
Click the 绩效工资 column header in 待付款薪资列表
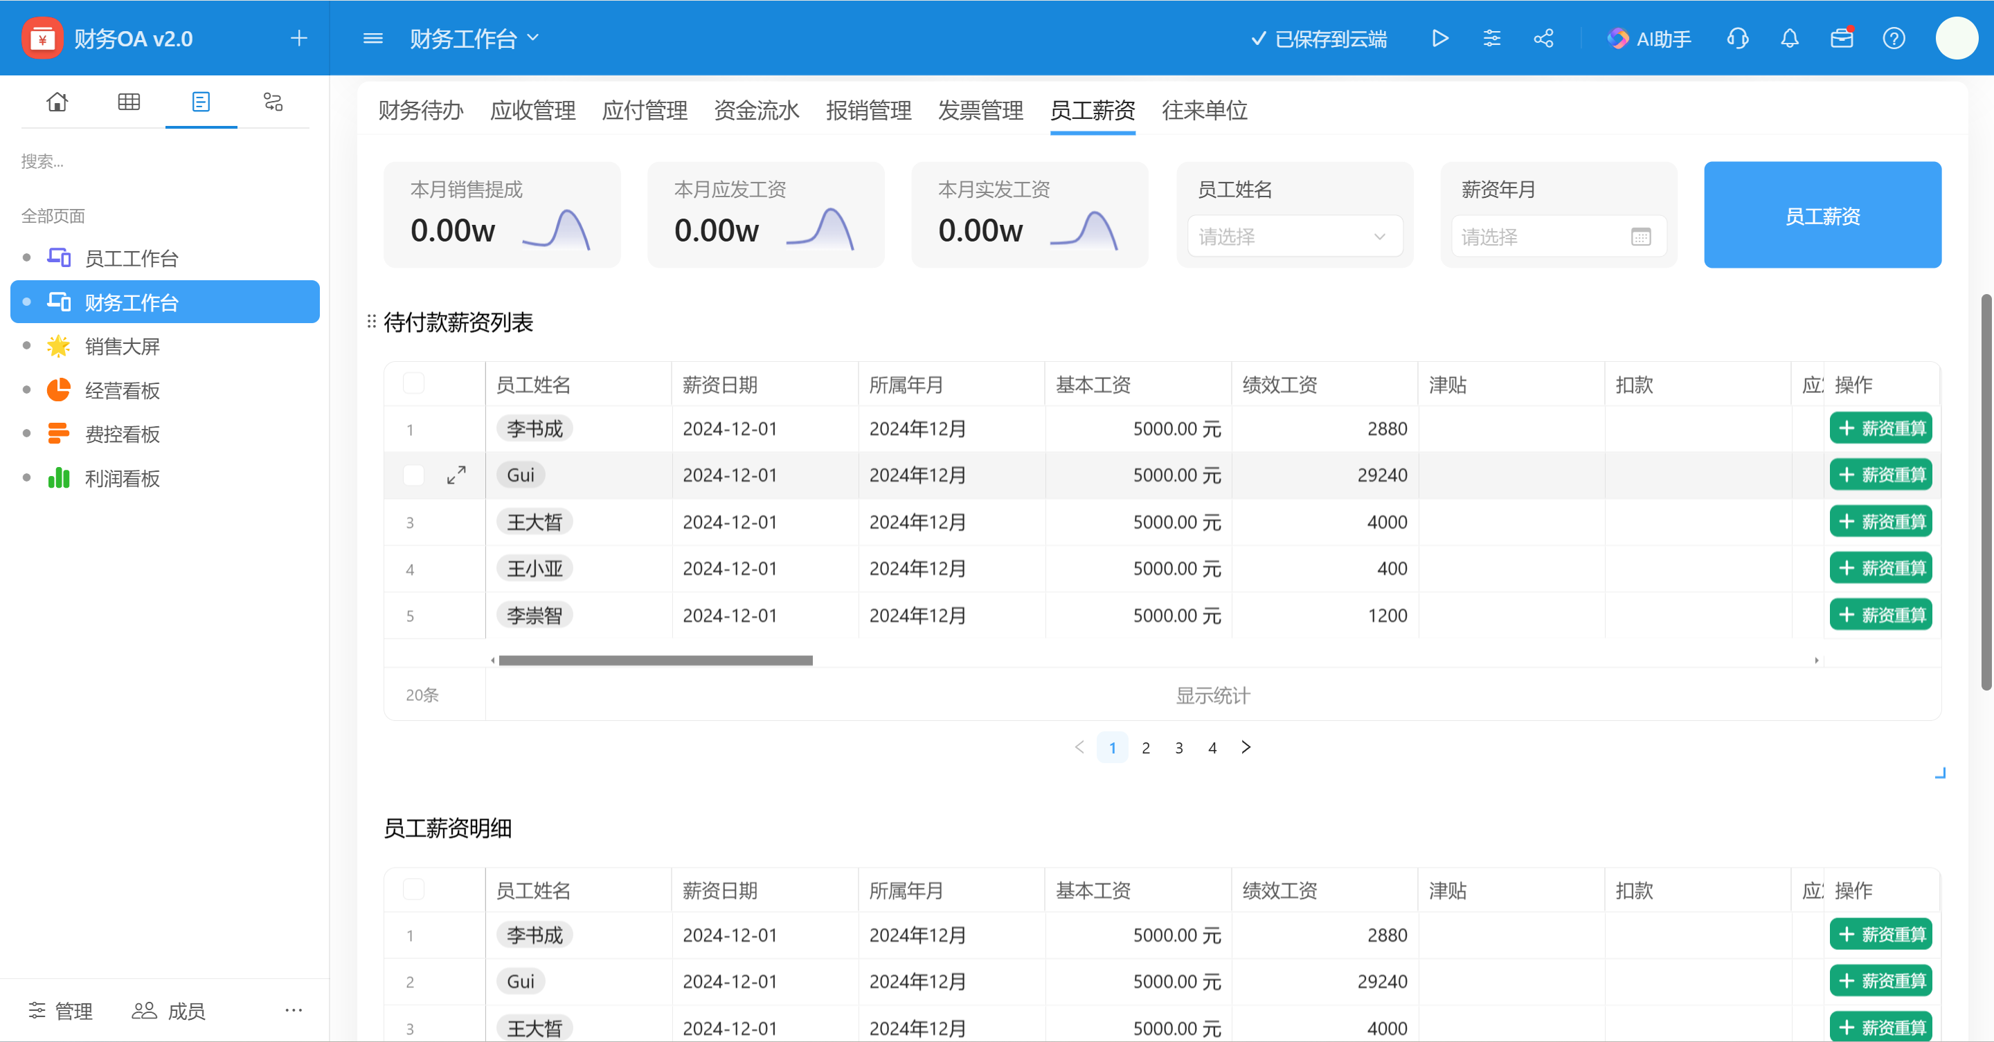coord(1324,385)
